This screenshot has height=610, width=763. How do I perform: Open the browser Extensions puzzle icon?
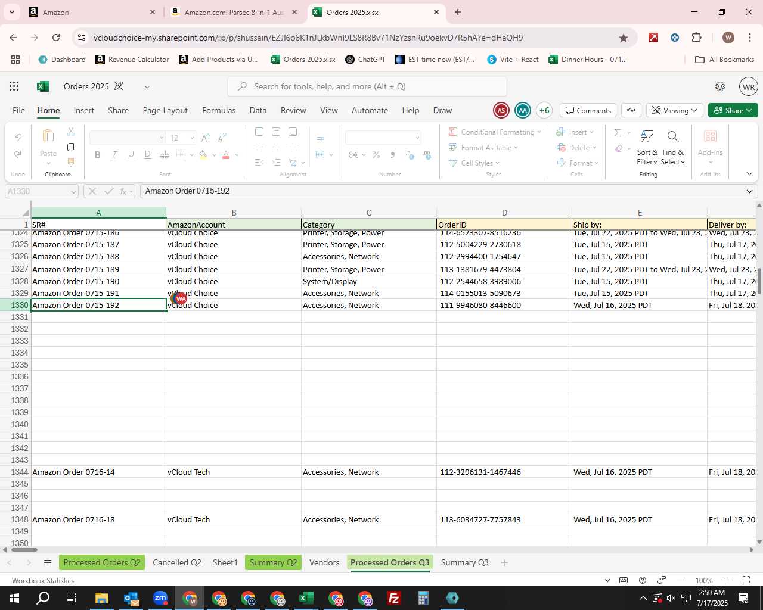(697, 38)
